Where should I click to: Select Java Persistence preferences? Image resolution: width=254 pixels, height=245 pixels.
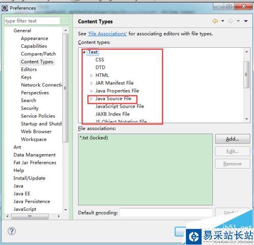point(32,201)
